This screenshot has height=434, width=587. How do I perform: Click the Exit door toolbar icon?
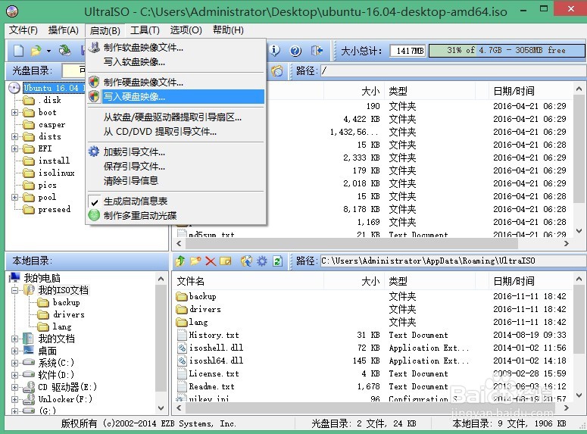[x=317, y=51]
